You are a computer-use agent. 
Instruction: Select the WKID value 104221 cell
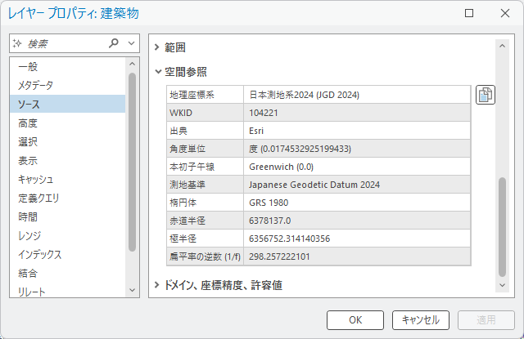pyautogui.click(x=358, y=113)
